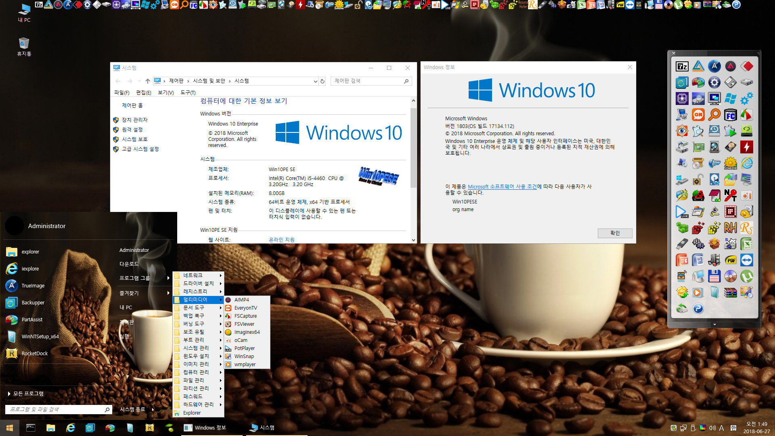The width and height of the screenshot is (775, 436).
Task: Expand the 파티션 관리 folder submenu
Action: (198, 388)
